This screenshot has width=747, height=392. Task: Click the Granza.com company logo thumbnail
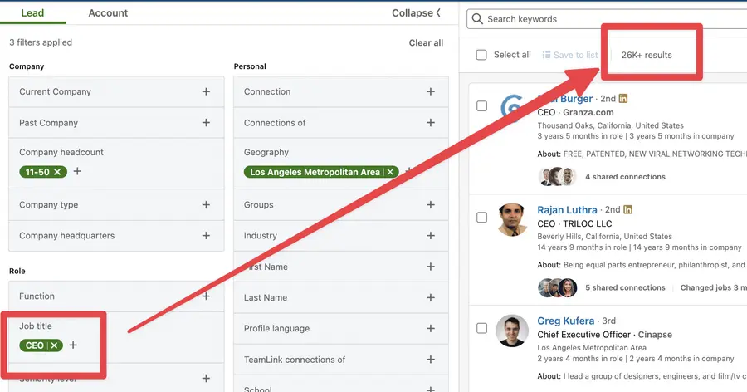tap(512, 108)
